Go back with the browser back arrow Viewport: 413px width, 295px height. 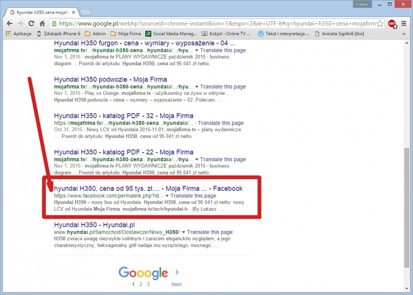tap(9, 23)
